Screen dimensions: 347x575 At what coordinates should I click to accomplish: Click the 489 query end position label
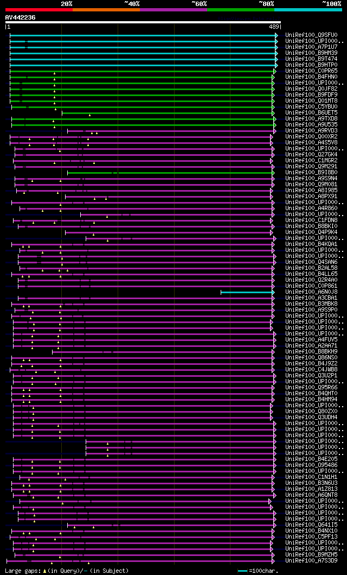[x=274, y=27]
